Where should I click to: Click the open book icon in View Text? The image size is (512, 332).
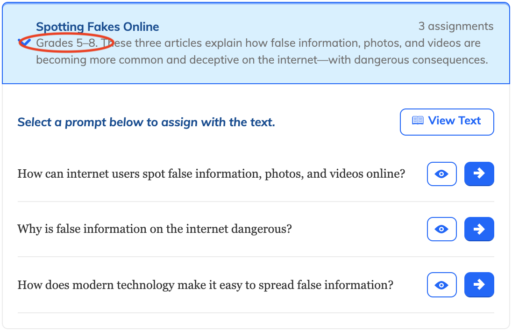(x=418, y=121)
